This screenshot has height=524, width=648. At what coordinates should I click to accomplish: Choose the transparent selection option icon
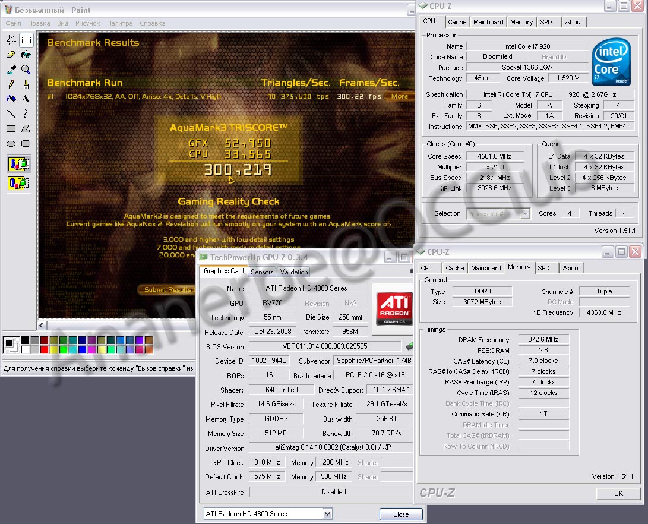(18, 182)
